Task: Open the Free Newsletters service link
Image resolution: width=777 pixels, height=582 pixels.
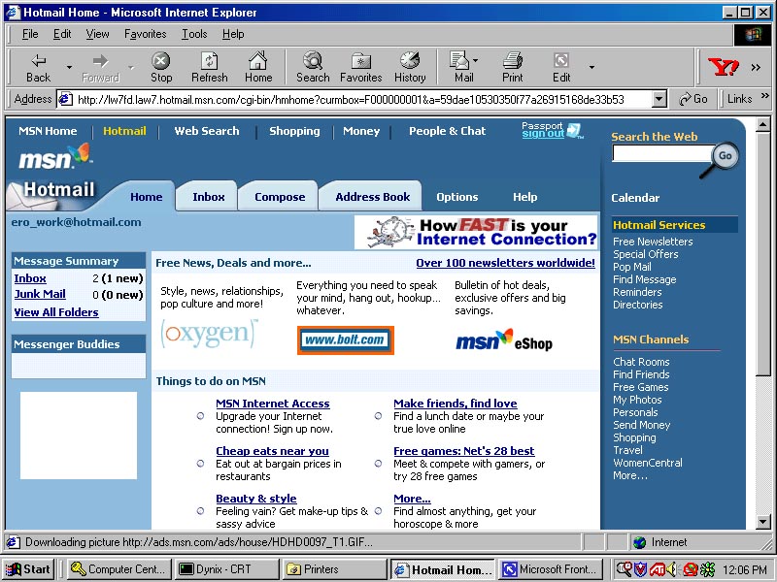Action: 653,242
